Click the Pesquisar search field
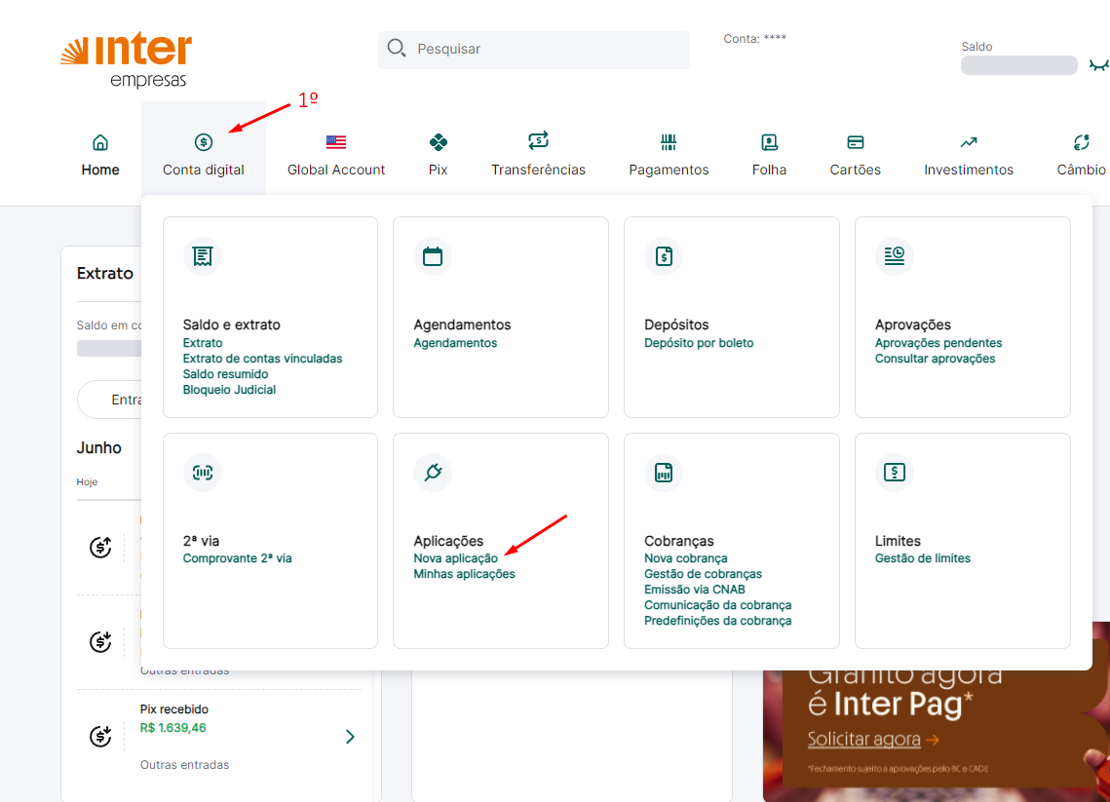This screenshot has width=1110, height=802. tap(534, 50)
